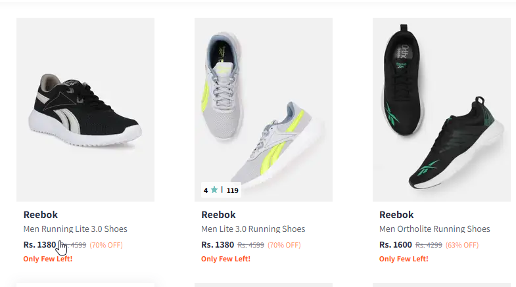Open the grey and neon yellow shoe image
This screenshot has height=287, width=516.
click(x=263, y=109)
